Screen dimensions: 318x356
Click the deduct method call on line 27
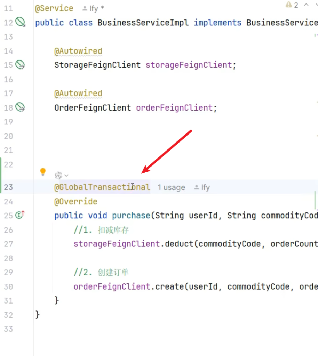(x=179, y=244)
